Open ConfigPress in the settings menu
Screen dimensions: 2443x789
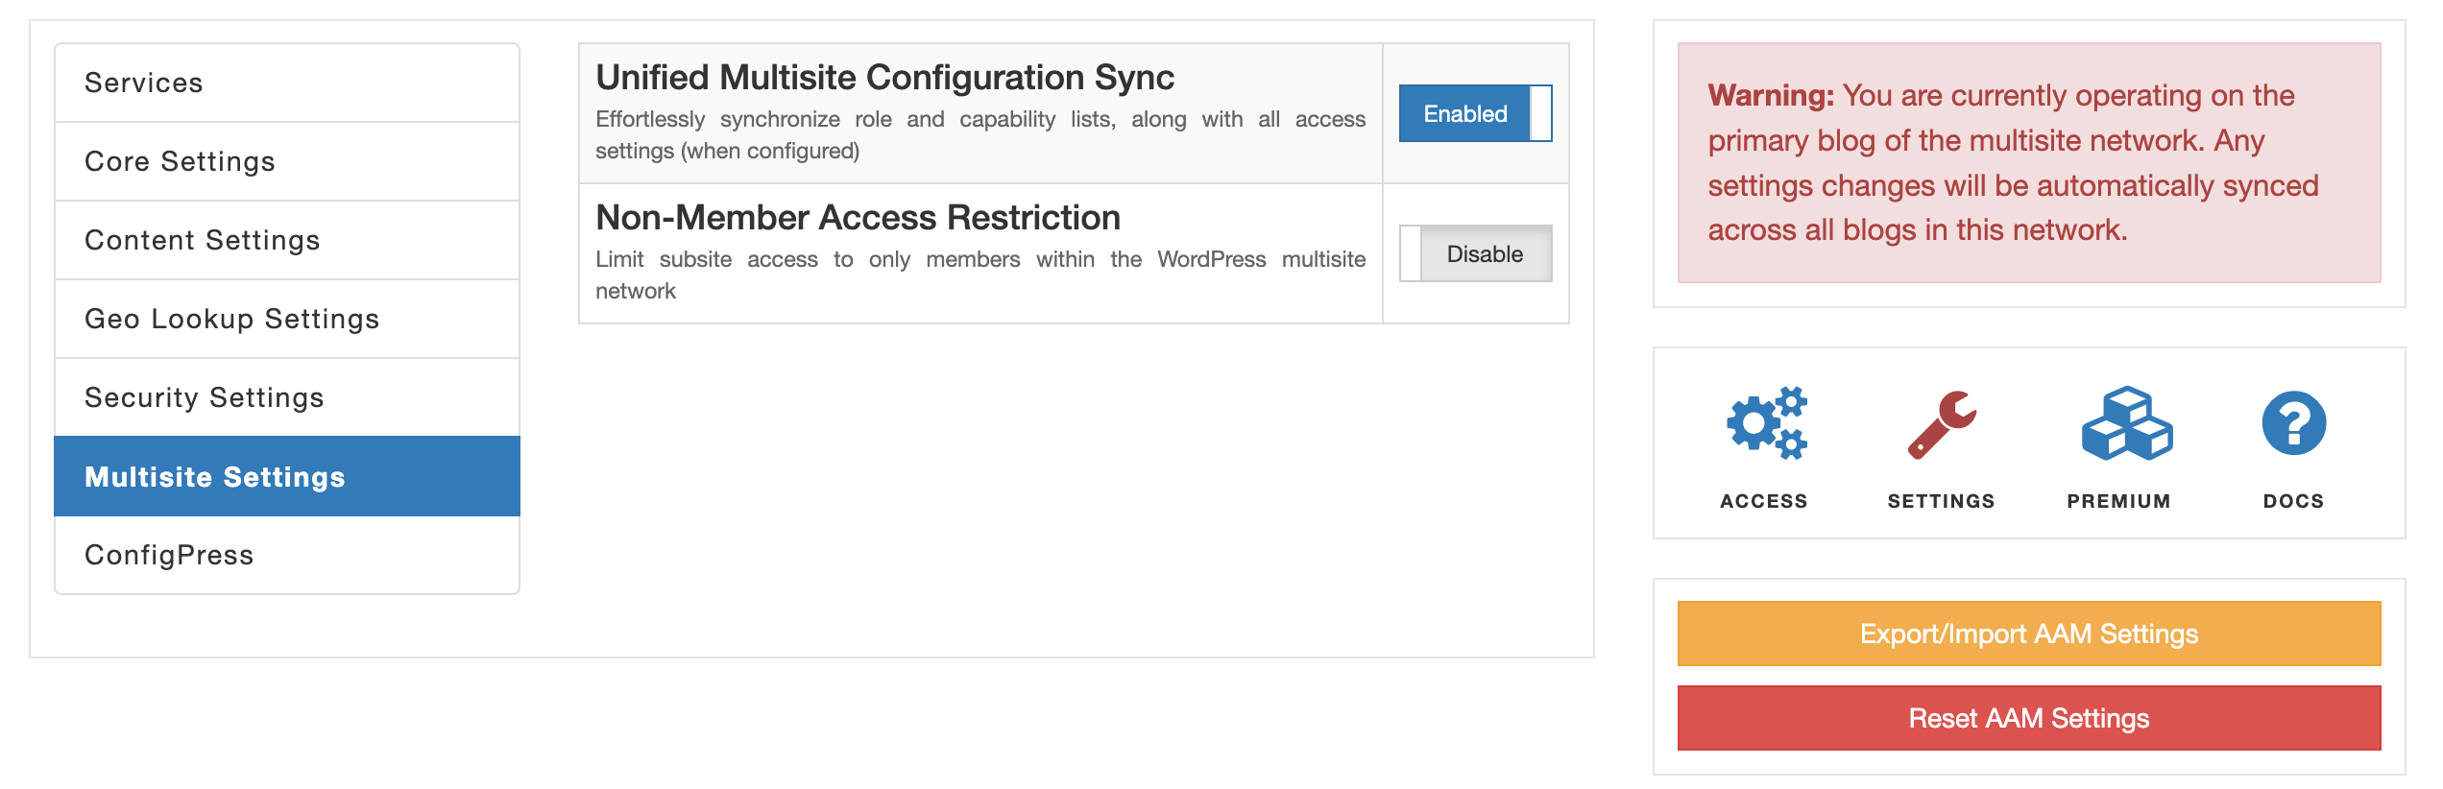click(287, 555)
